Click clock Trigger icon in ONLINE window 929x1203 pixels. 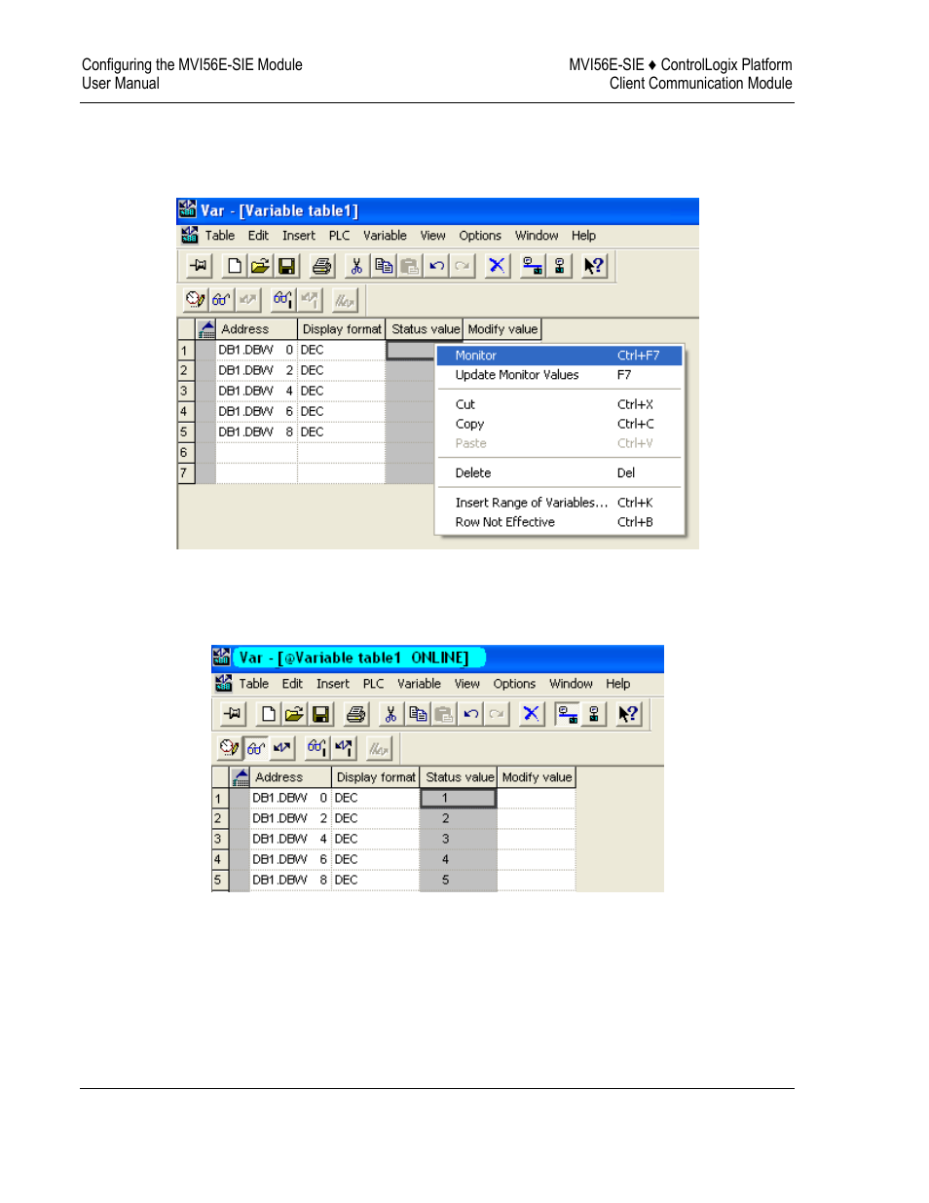point(229,748)
